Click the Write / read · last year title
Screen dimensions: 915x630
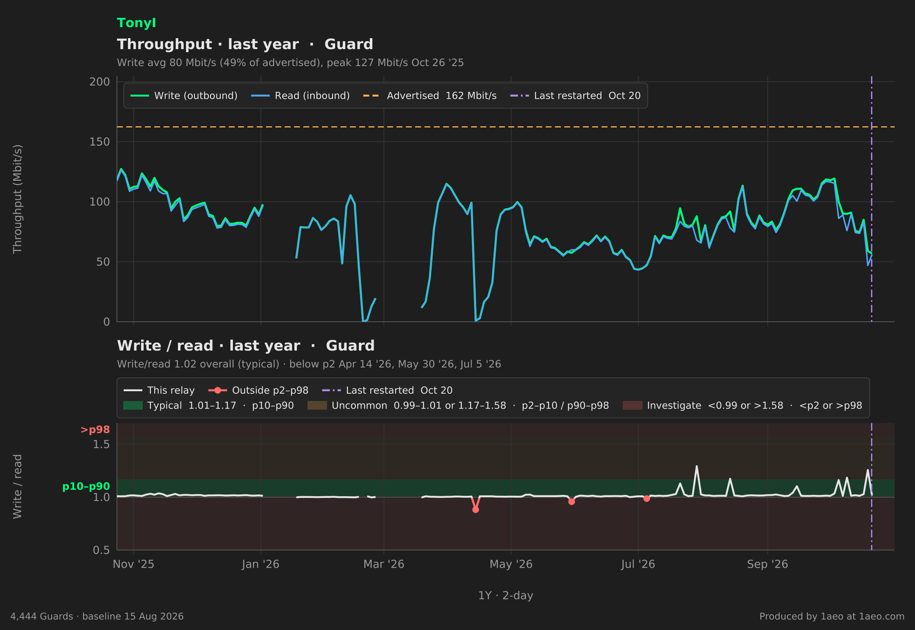[x=246, y=346]
